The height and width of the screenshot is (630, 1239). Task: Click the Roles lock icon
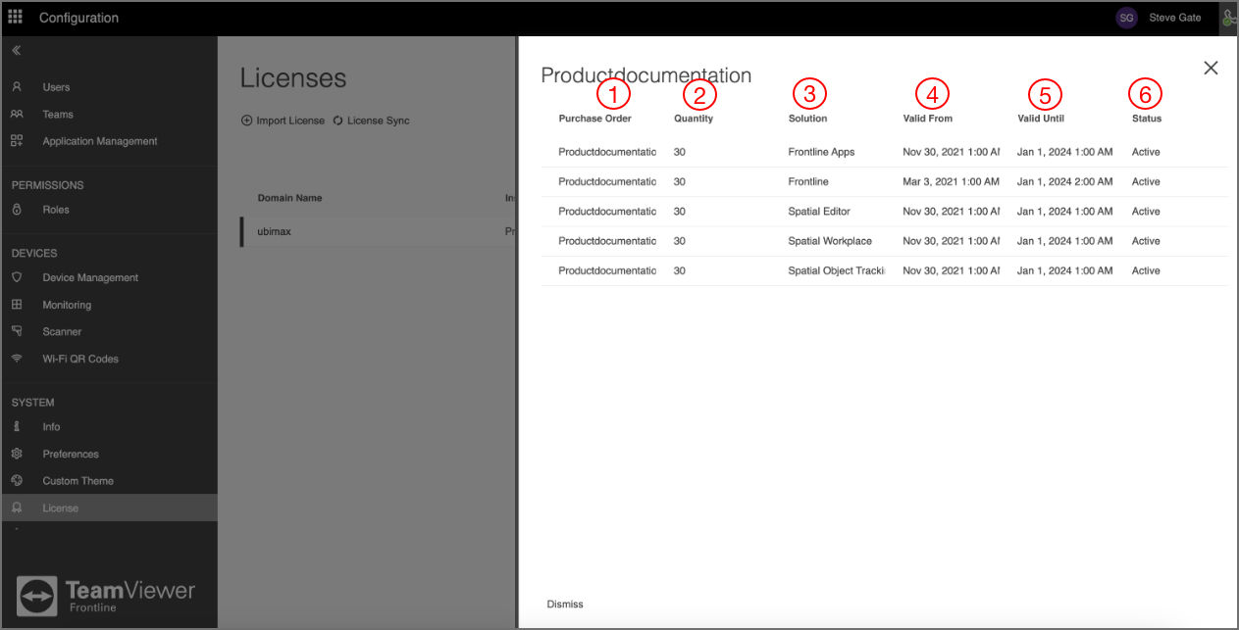click(17, 210)
